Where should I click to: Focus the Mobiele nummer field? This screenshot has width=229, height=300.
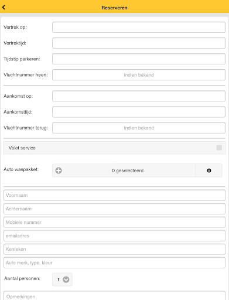[114, 222]
